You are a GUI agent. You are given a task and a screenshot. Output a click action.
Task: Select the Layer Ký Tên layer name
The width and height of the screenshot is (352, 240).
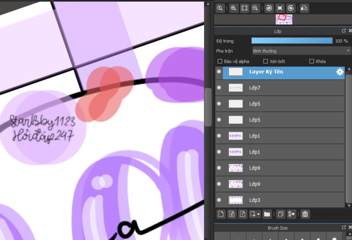266,72
